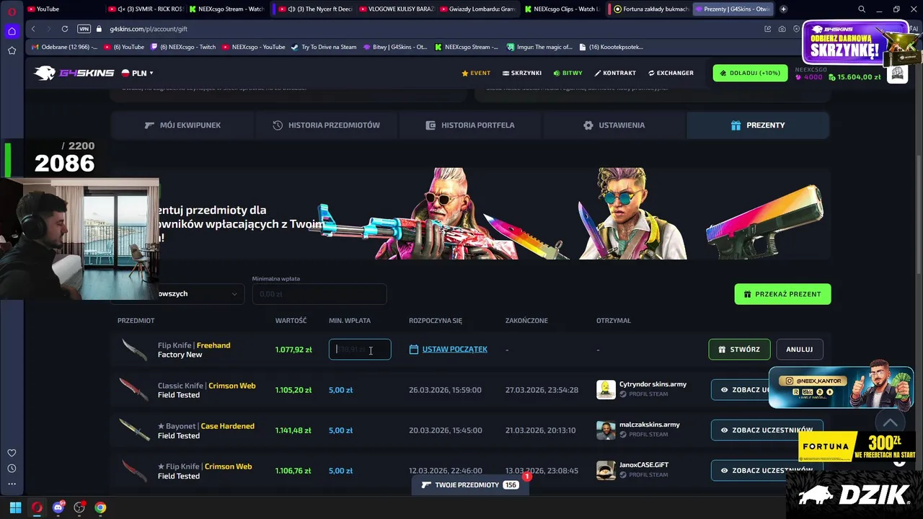Open JanoxCASE.GiFT profile avatar

point(606,471)
